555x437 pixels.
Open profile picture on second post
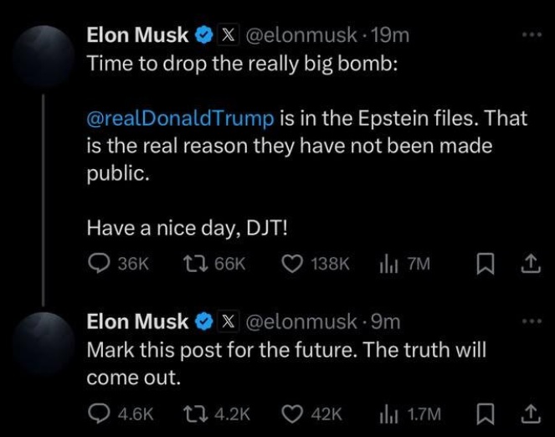point(44,343)
